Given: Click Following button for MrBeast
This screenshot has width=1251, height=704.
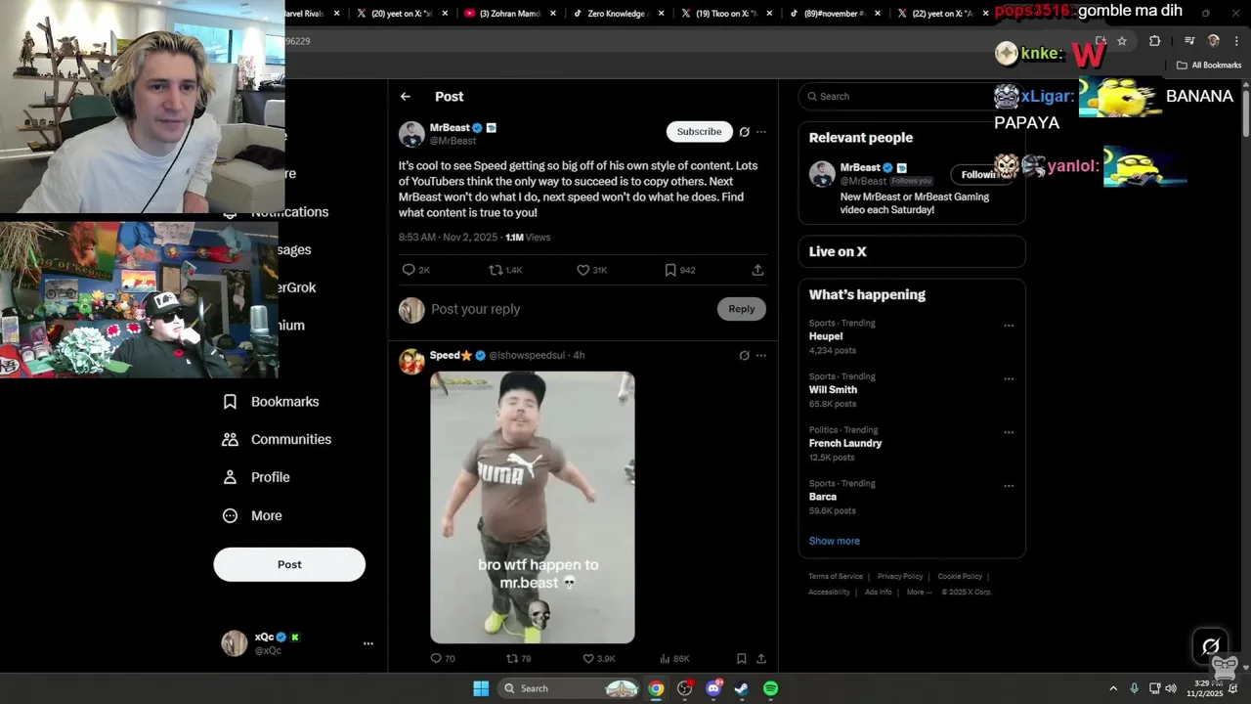Looking at the screenshot, I should [981, 175].
